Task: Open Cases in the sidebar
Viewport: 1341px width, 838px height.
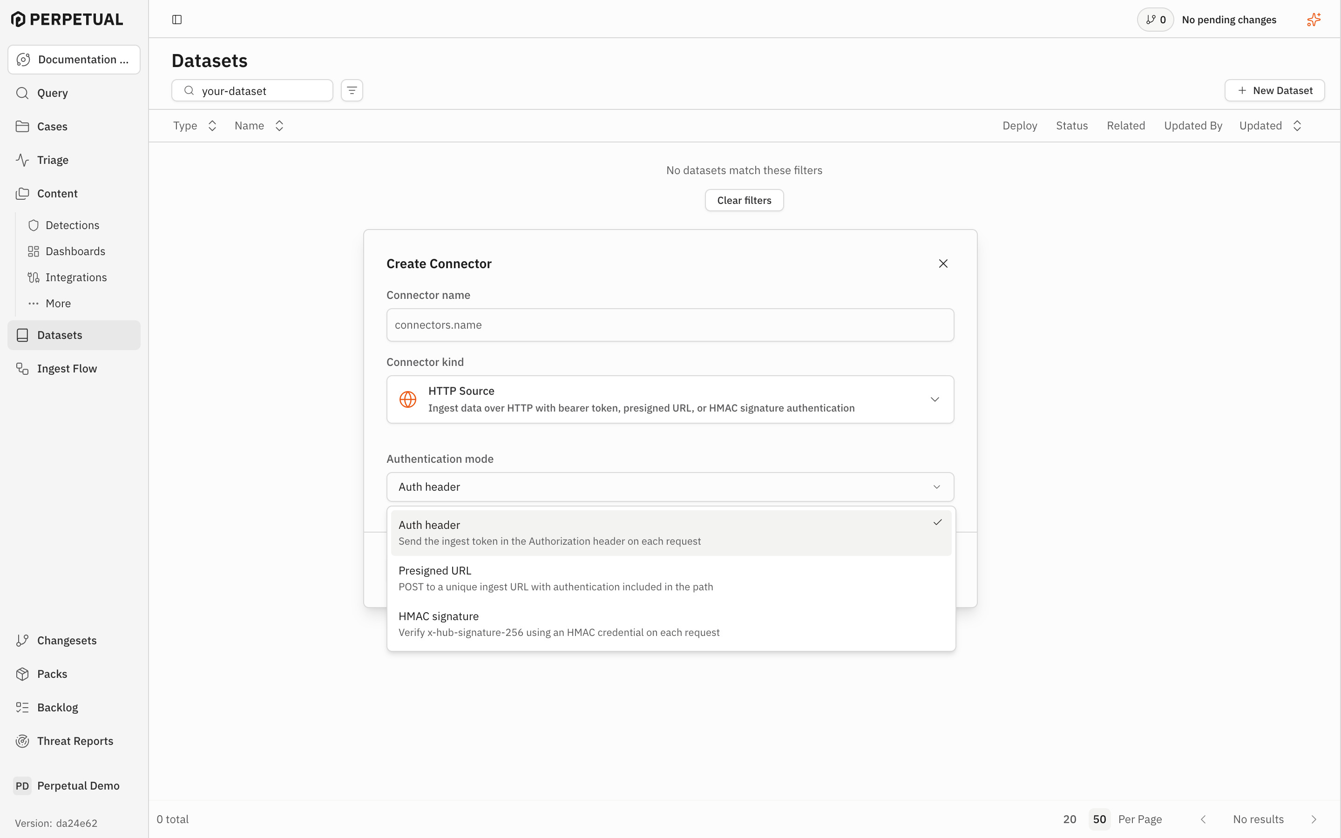Action: point(74,126)
